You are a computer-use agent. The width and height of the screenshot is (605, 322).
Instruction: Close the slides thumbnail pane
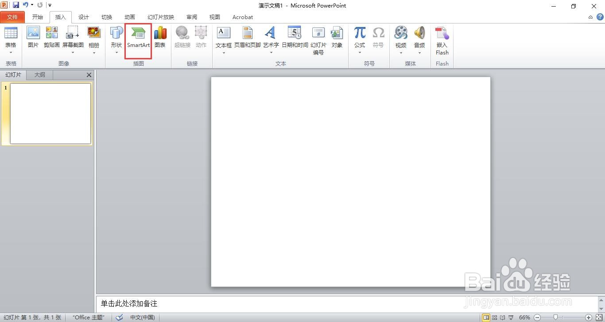[89, 75]
